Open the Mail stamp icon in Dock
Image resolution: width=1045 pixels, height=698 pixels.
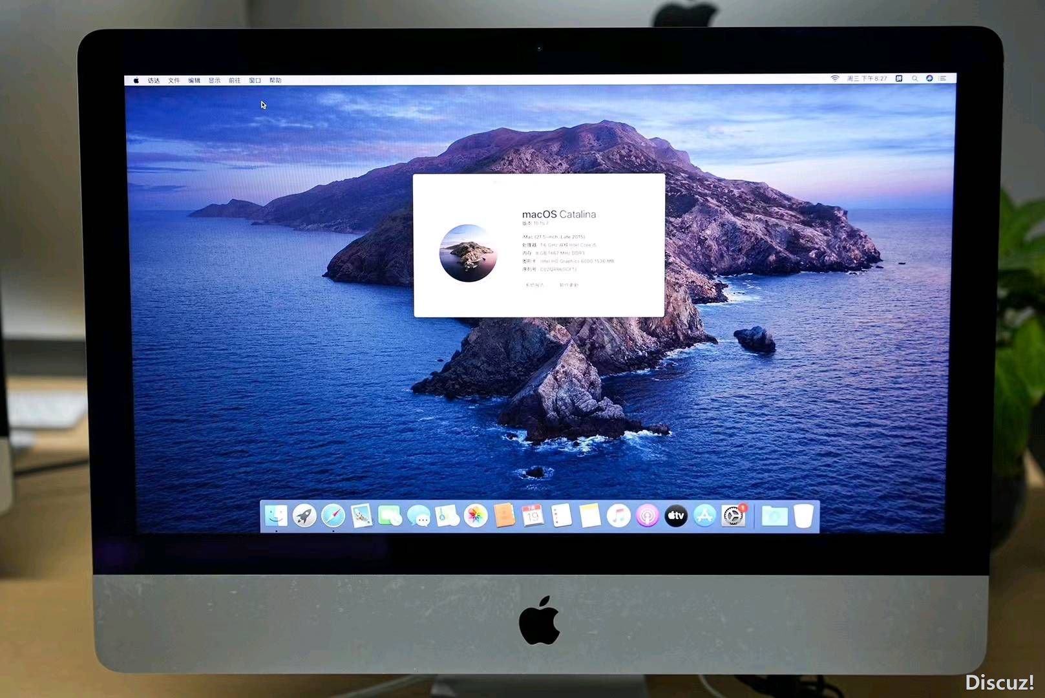pyautogui.click(x=362, y=516)
